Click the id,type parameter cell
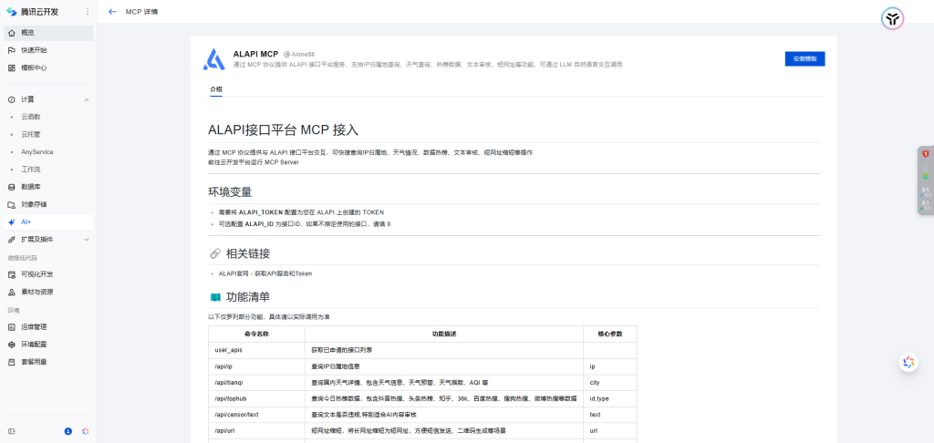 (610, 398)
